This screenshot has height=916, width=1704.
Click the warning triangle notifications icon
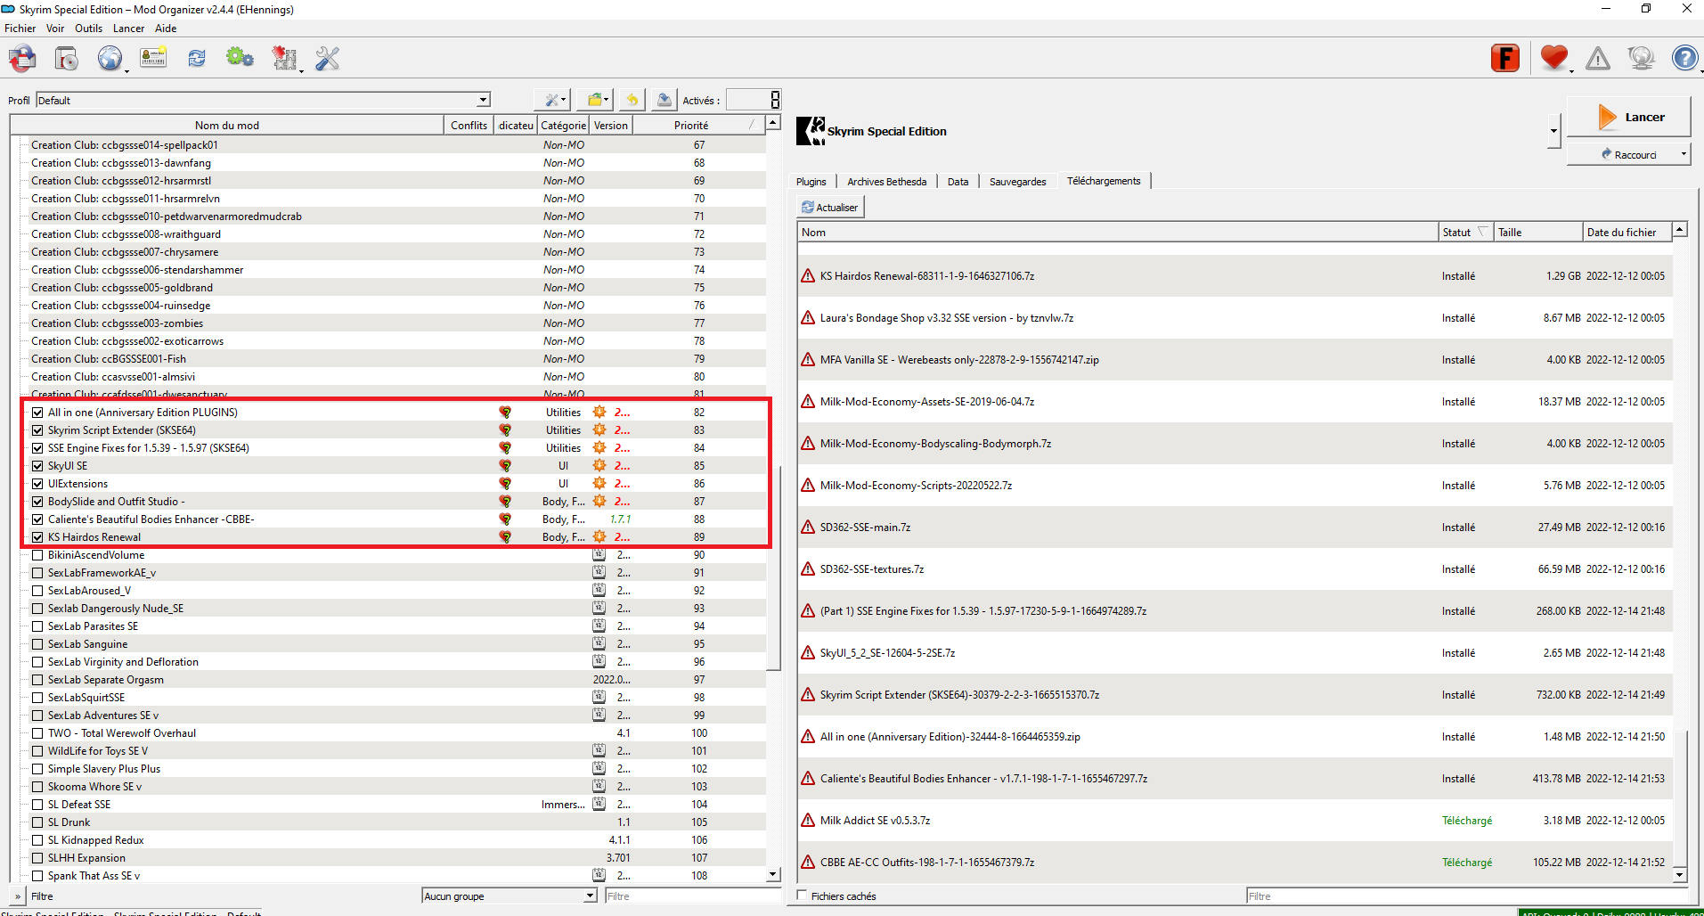pyautogui.click(x=1598, y=59)
